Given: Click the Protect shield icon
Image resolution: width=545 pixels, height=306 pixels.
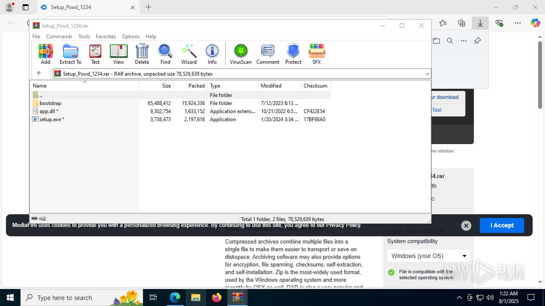Looking at the screenshot, I should tap(293, 54).
